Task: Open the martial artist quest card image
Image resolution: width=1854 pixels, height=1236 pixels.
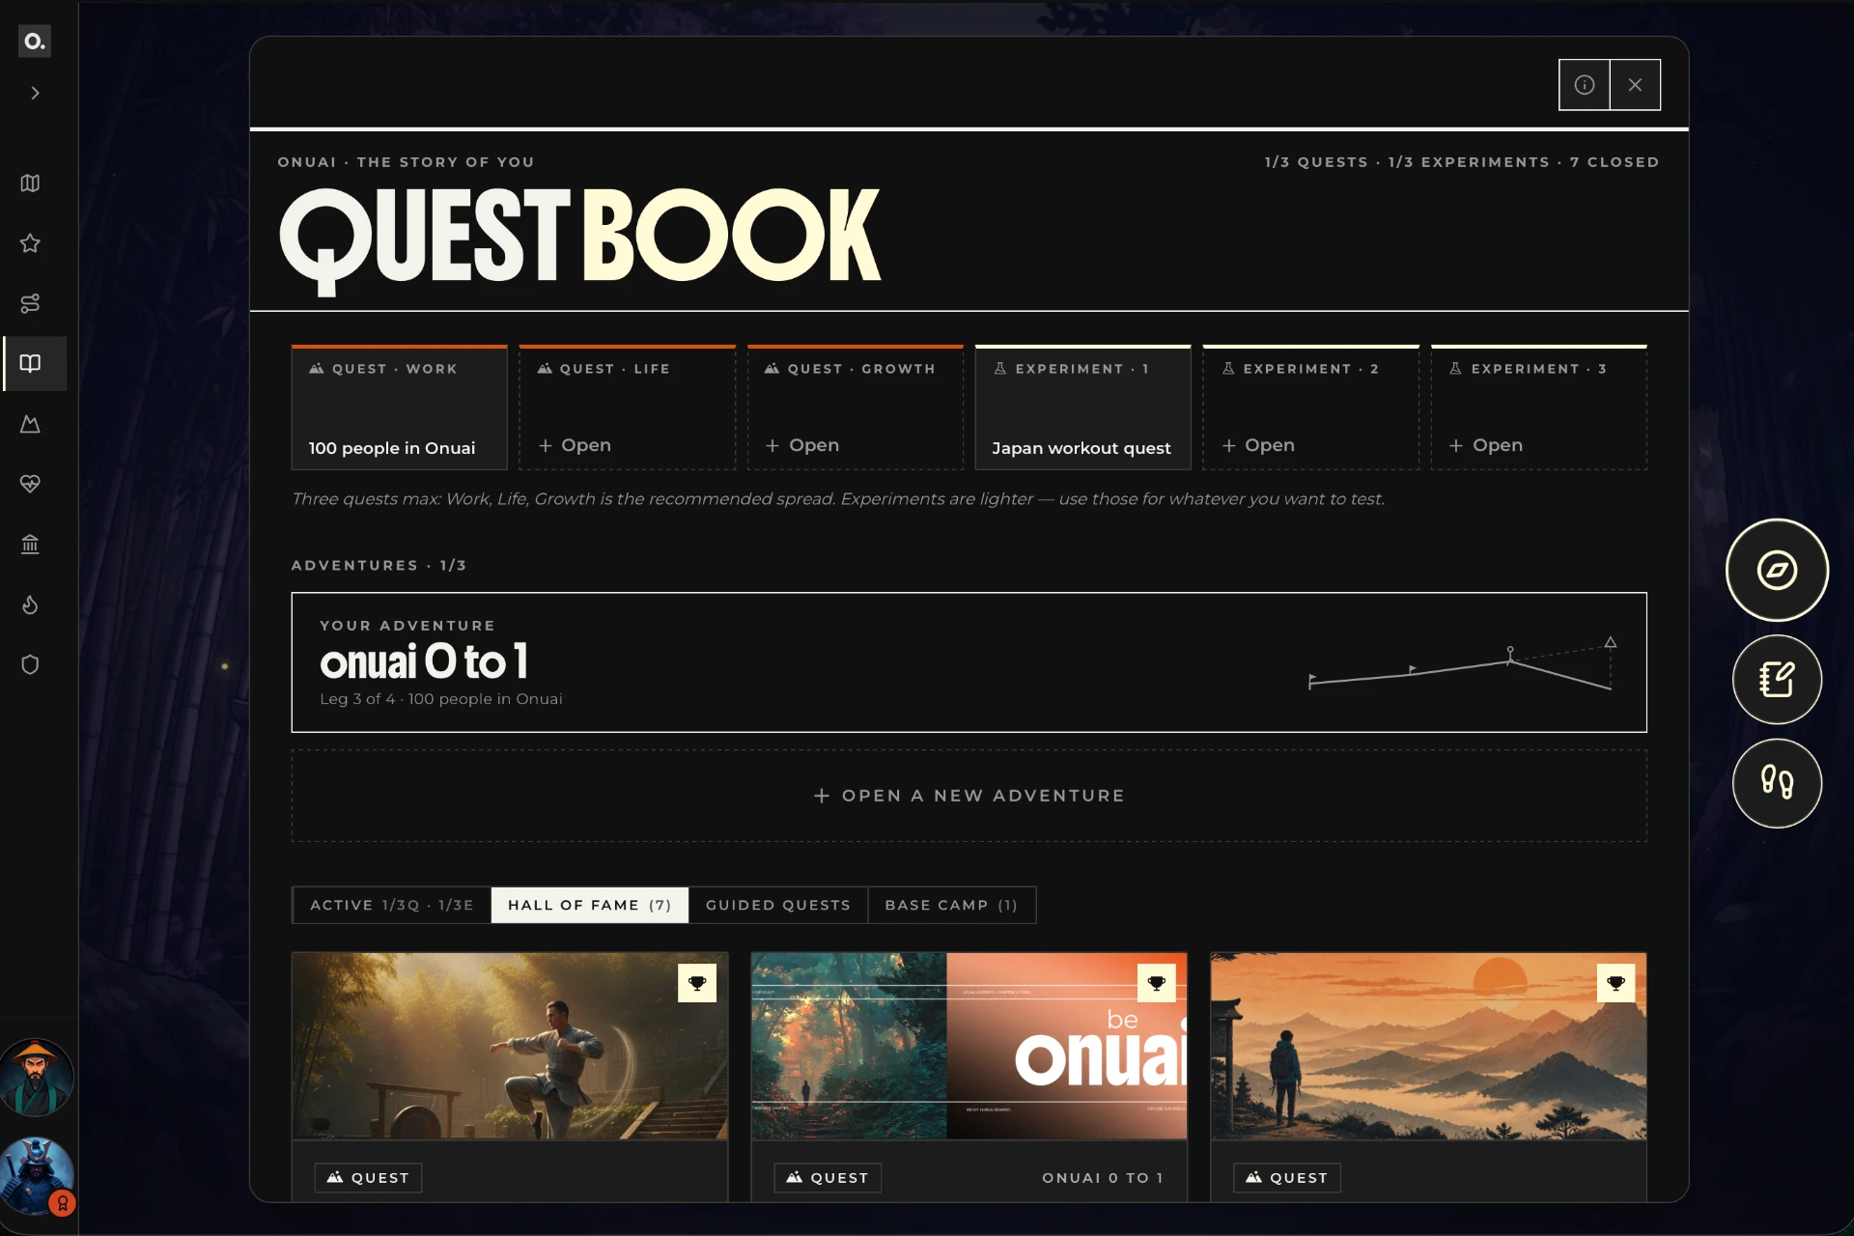Action: point(510,1046)
